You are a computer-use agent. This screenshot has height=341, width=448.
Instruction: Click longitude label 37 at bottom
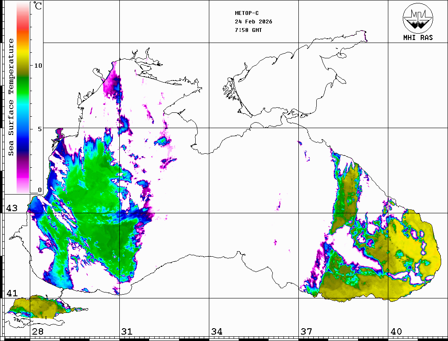(x=306, y=332)
